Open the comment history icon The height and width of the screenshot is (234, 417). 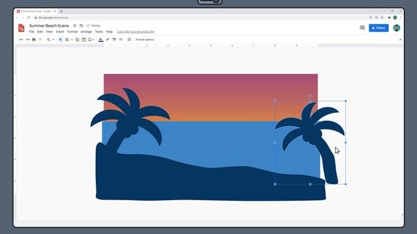pyautogui.click(x=362, y=28)
